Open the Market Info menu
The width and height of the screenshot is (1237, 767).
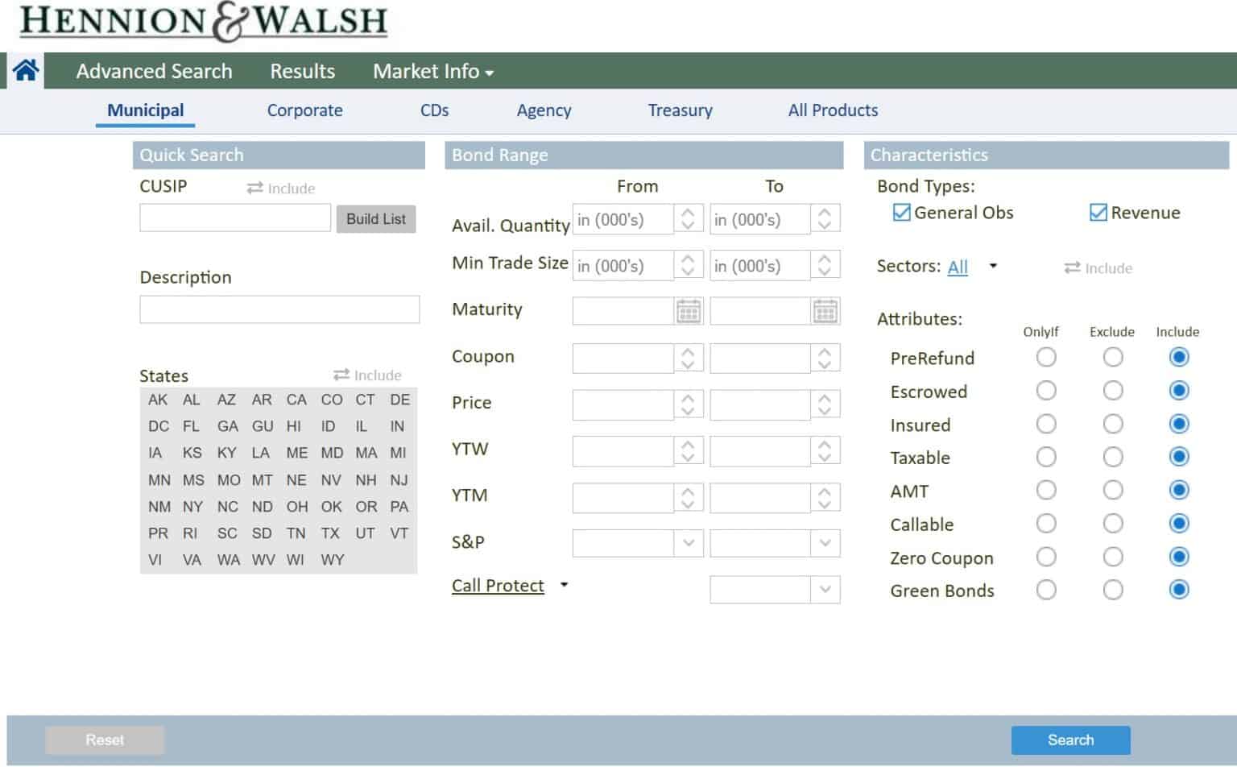(433, 71)
